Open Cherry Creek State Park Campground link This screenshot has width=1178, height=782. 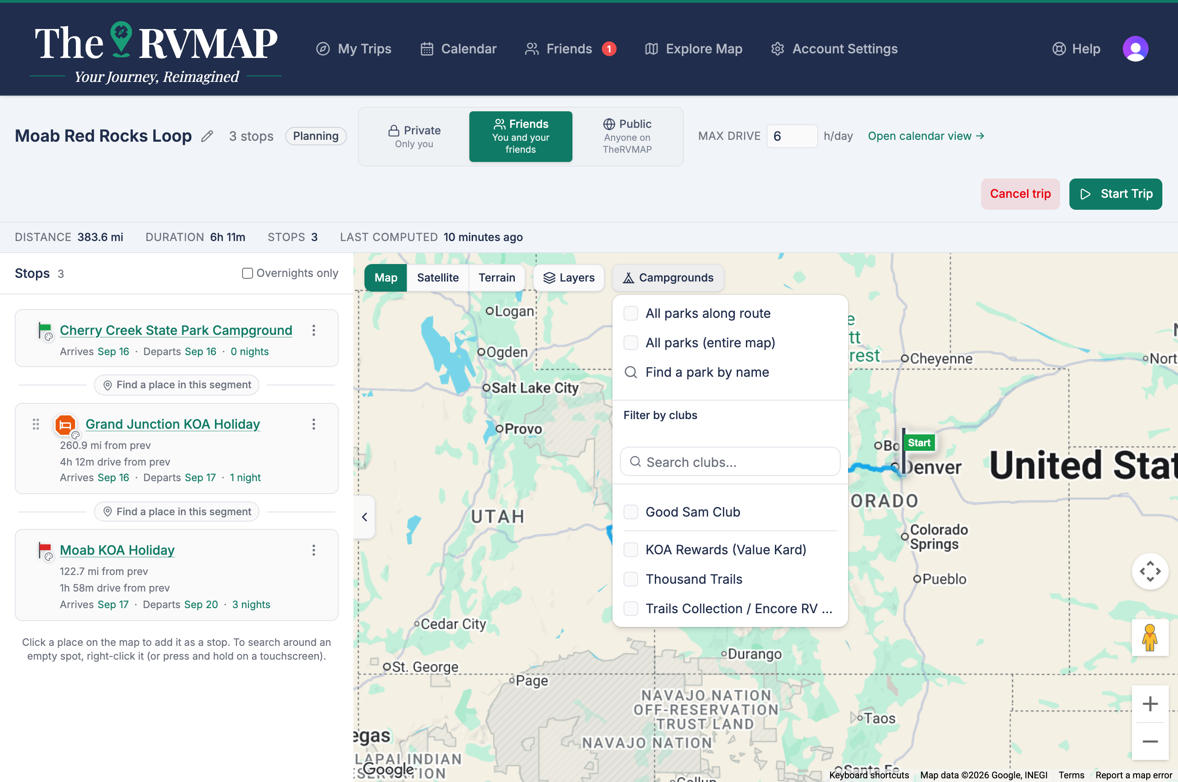tap(176, 330)
